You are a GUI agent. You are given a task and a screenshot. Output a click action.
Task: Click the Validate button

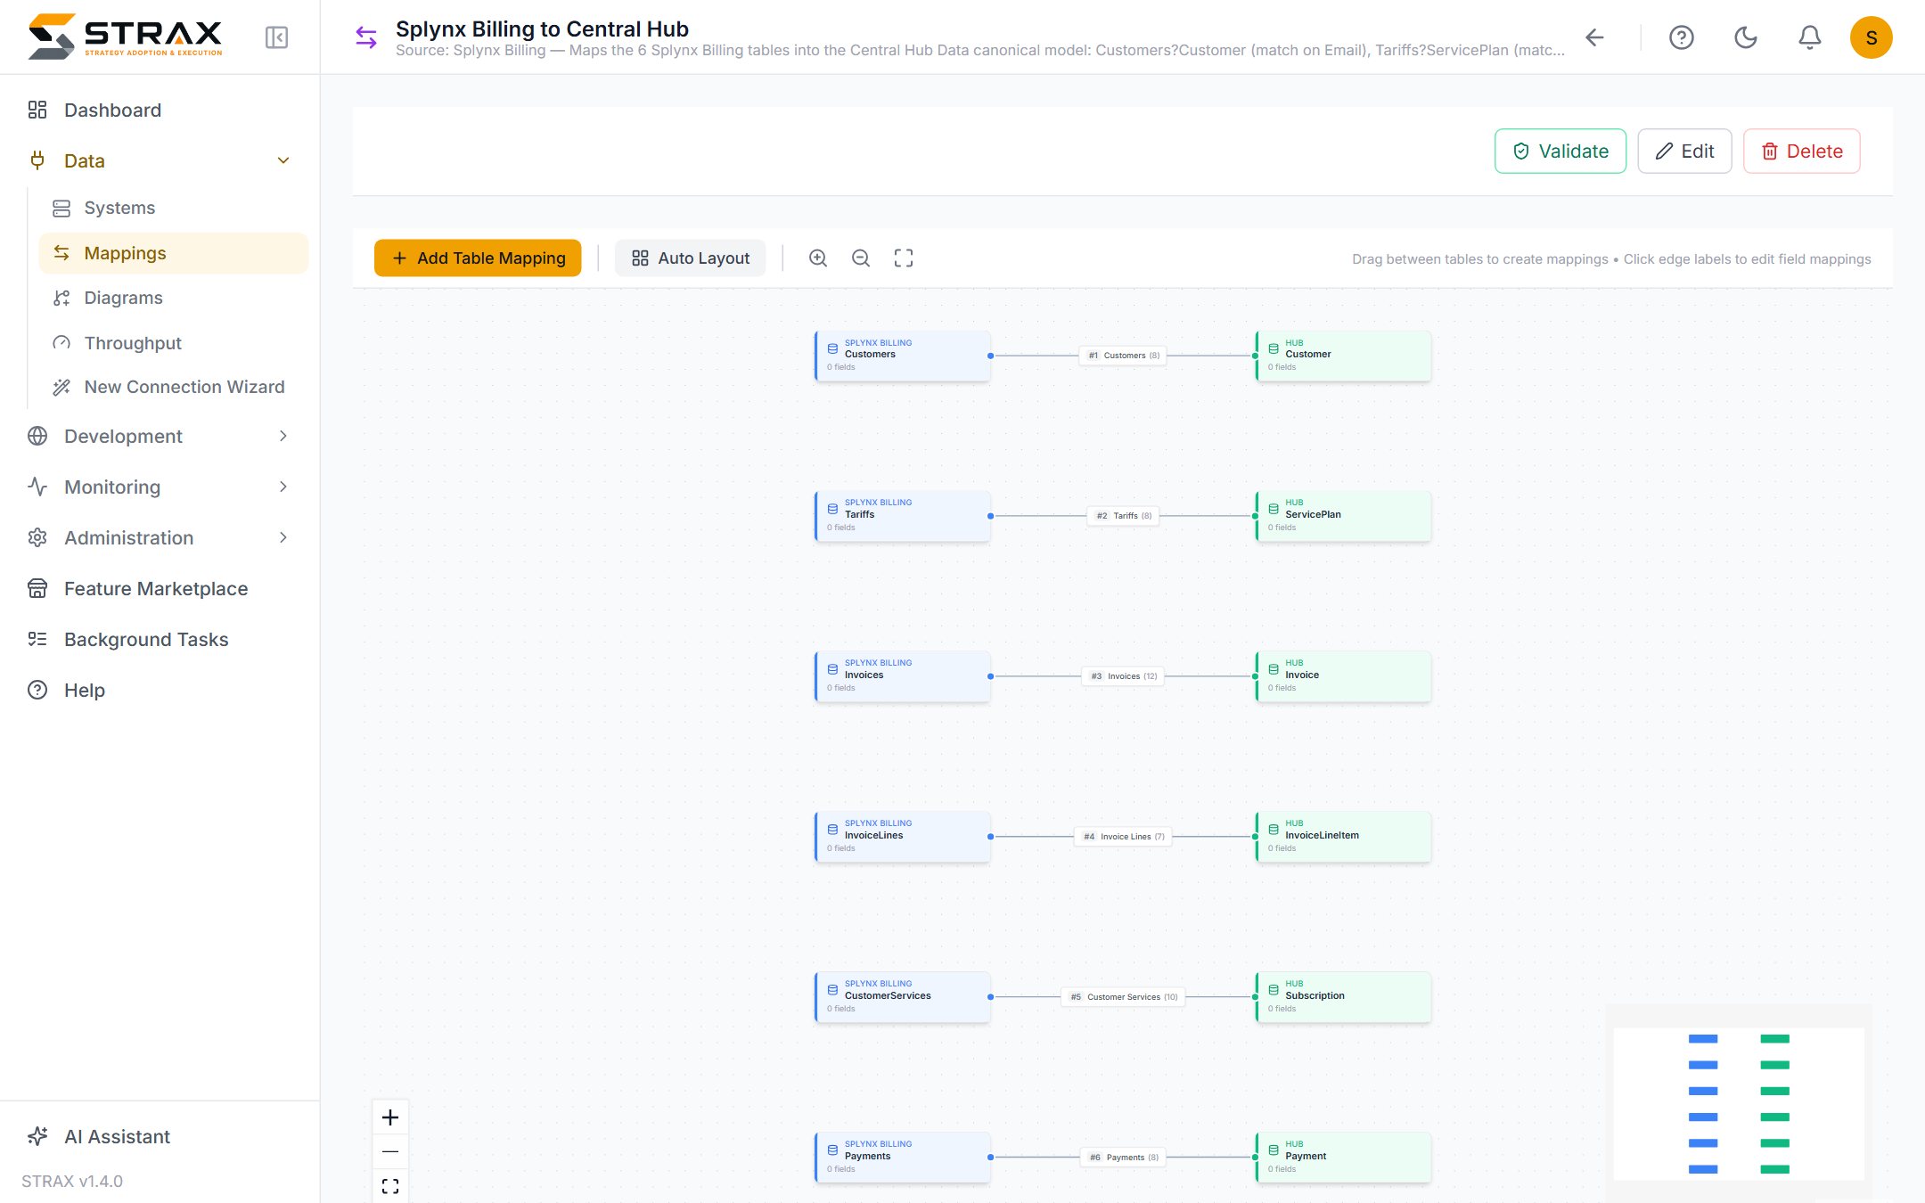(1560, 151)
